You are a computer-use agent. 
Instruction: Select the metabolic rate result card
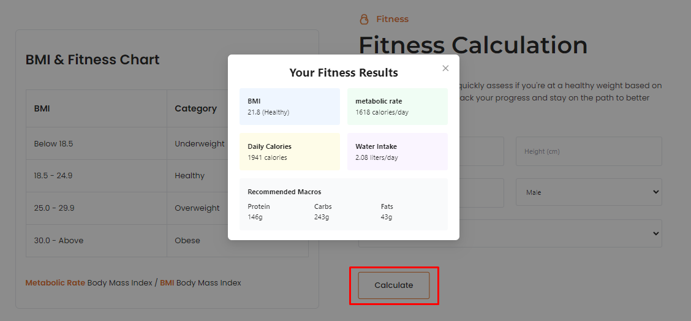tap(397, 107)
